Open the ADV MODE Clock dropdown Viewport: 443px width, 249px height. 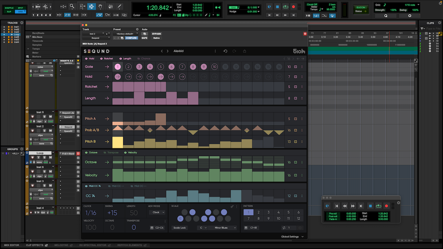pos(157,212)
